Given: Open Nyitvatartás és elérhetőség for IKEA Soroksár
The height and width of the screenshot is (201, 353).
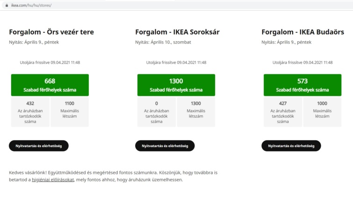Looking at the screenshot, I should click(x=165, y=146).
